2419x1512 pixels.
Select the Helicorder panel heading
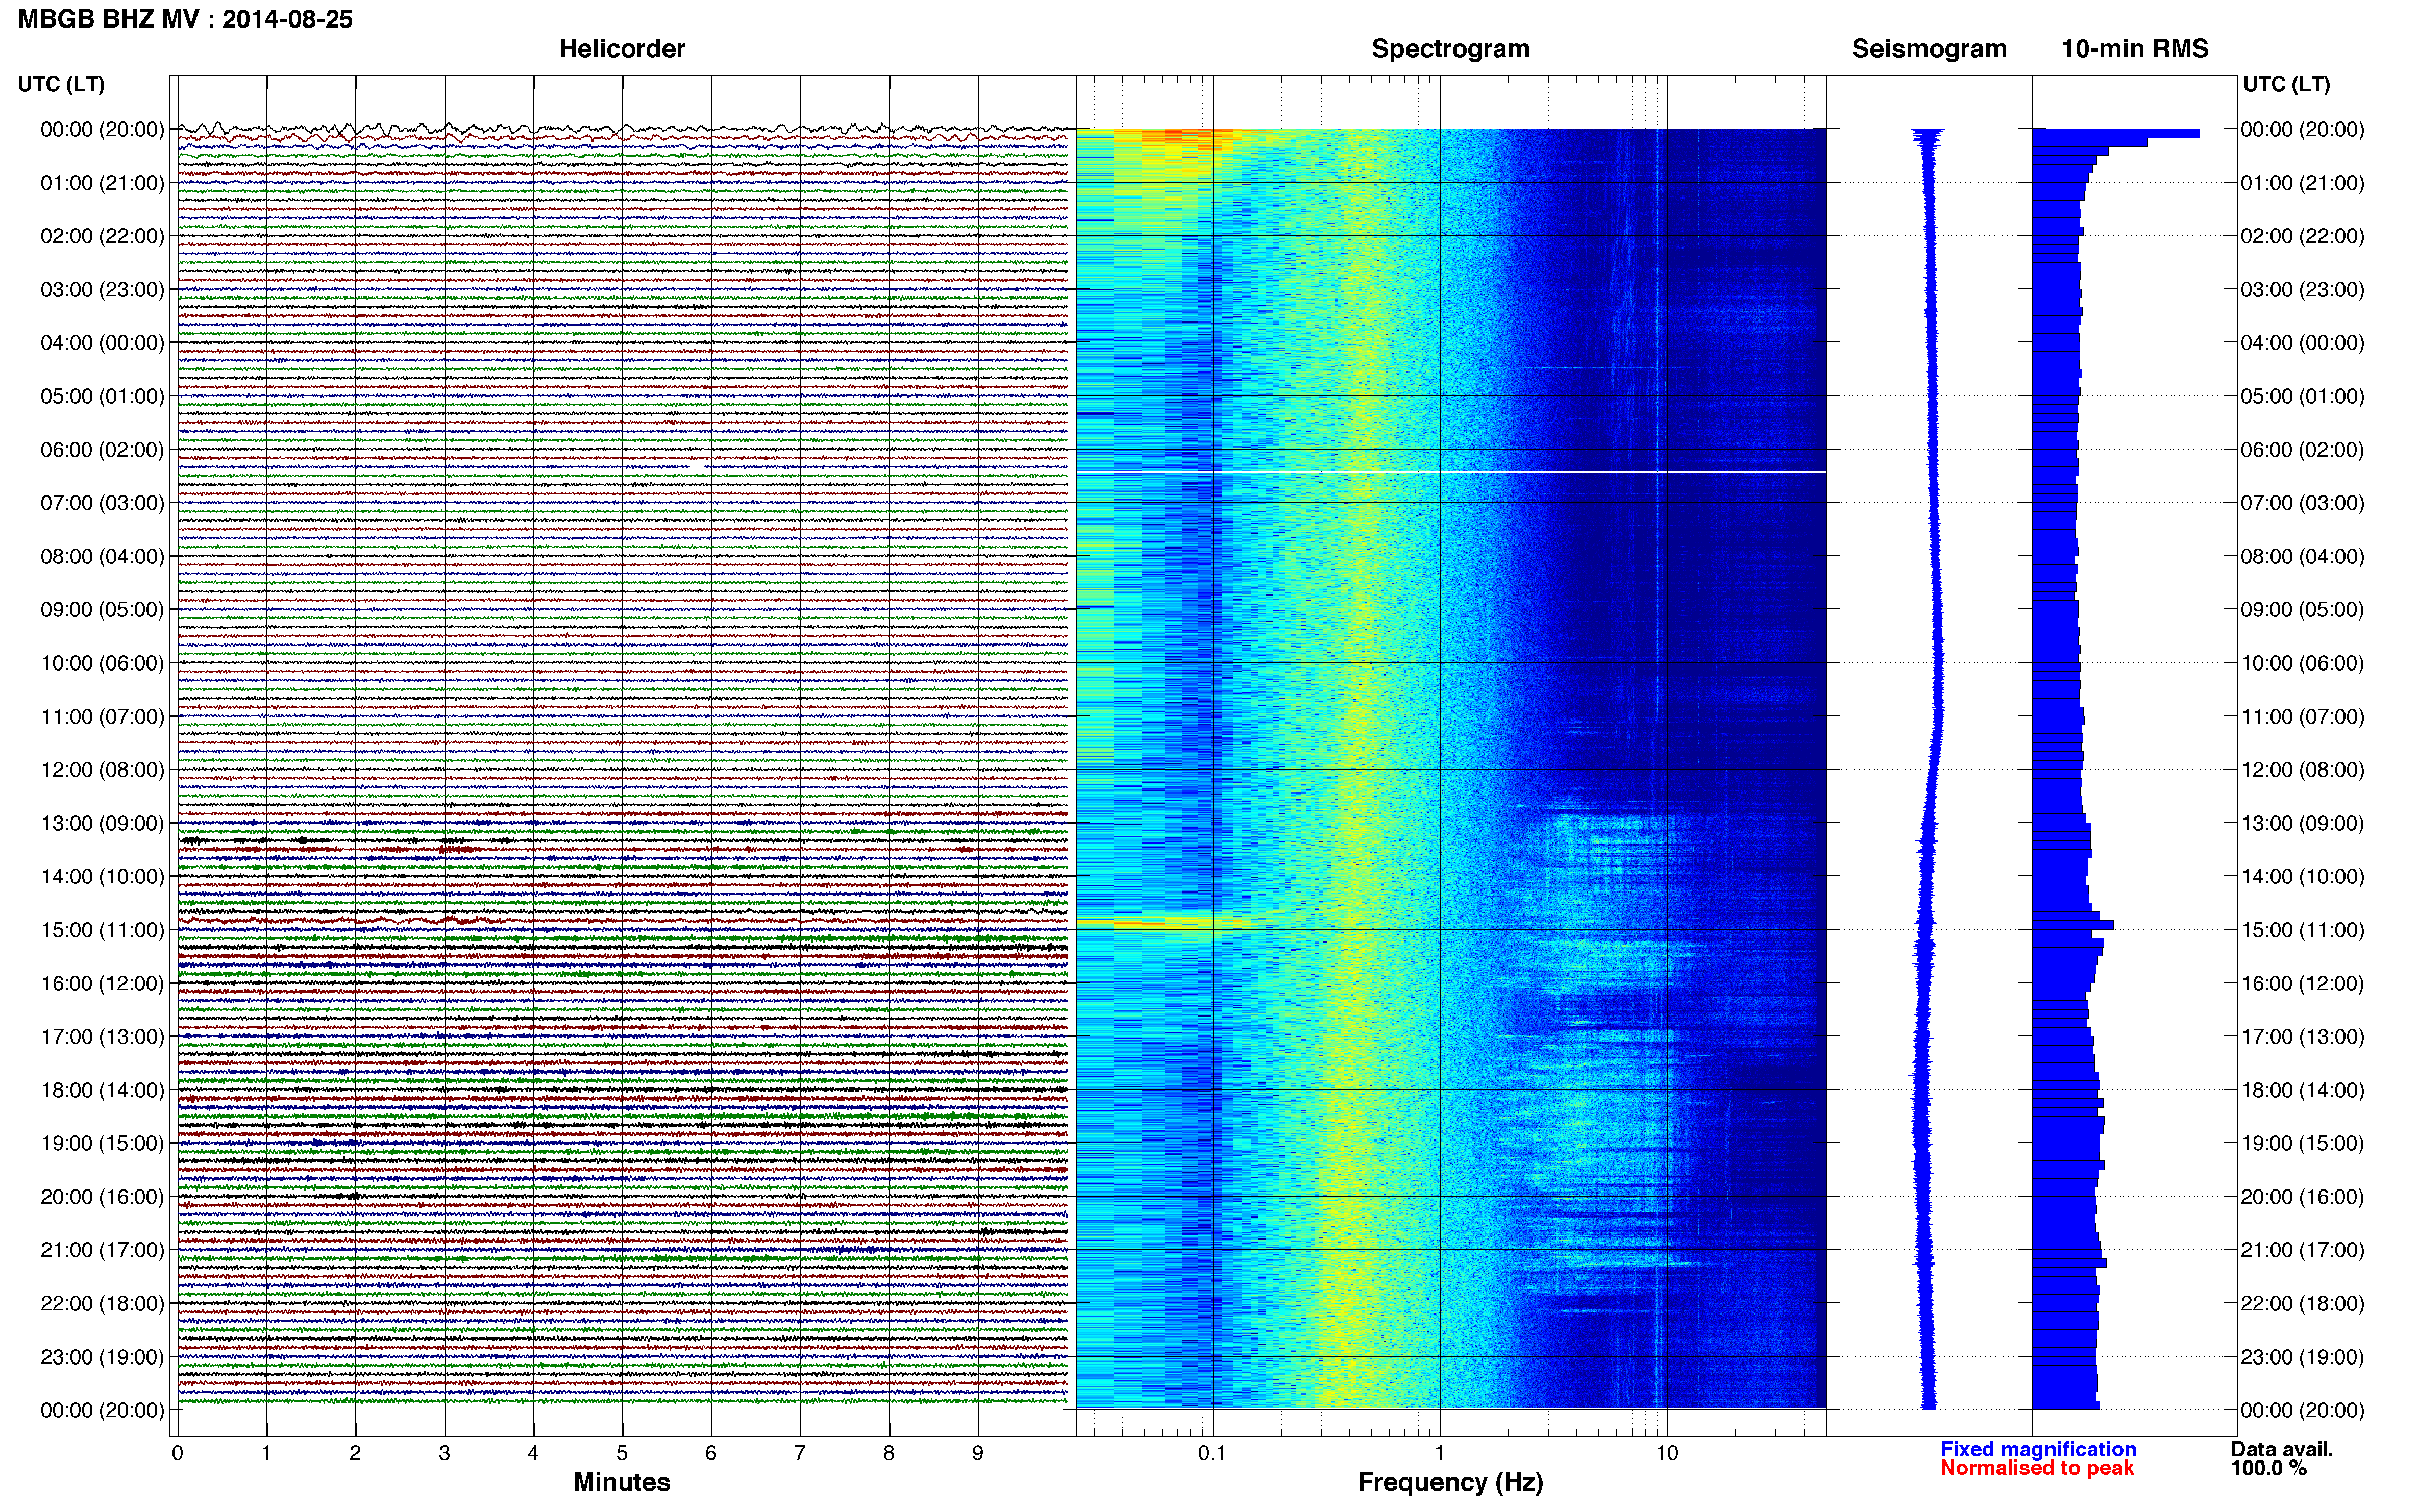pos(622,49)
